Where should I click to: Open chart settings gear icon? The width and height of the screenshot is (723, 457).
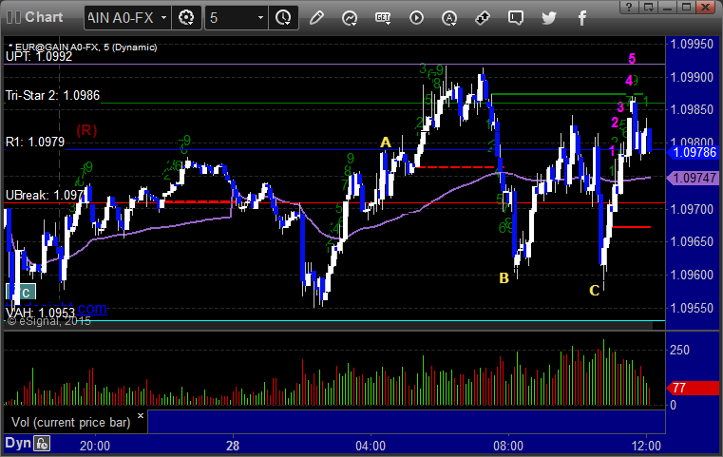[186, 18]
